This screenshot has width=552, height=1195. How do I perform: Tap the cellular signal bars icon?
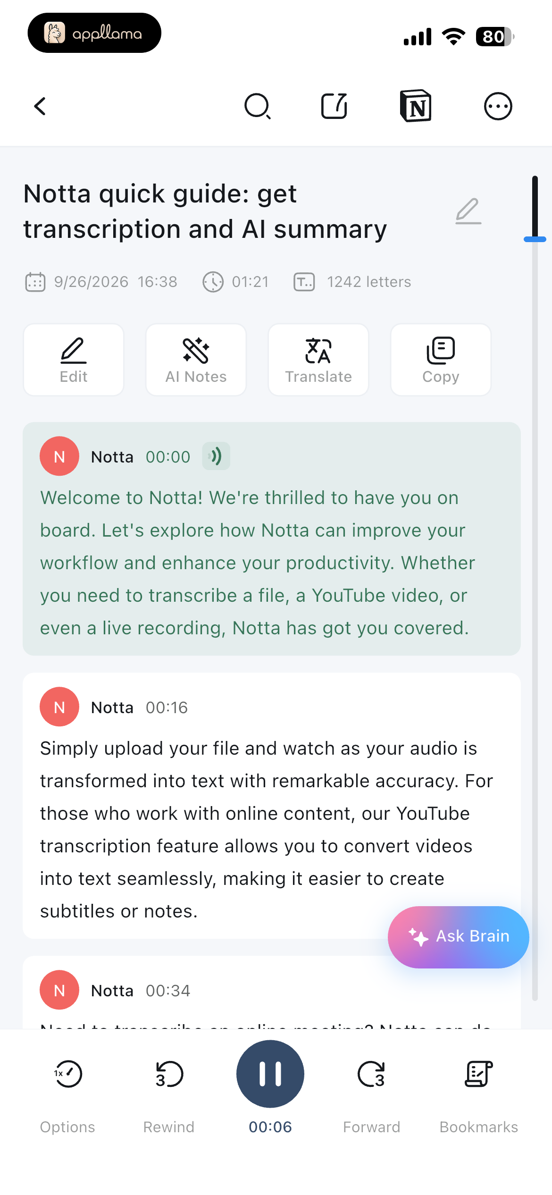click(x=418, y=36)
